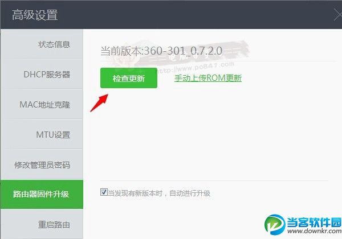Click the green 检查更新 button

(129, 78)
